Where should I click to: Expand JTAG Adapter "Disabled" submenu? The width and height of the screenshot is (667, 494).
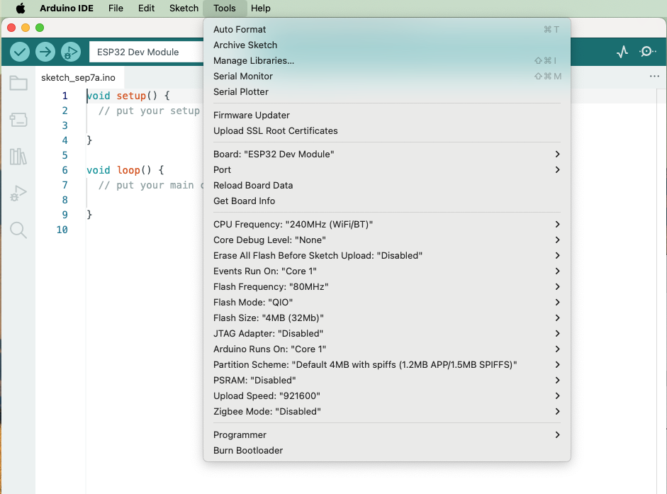(x=387, y=334)
